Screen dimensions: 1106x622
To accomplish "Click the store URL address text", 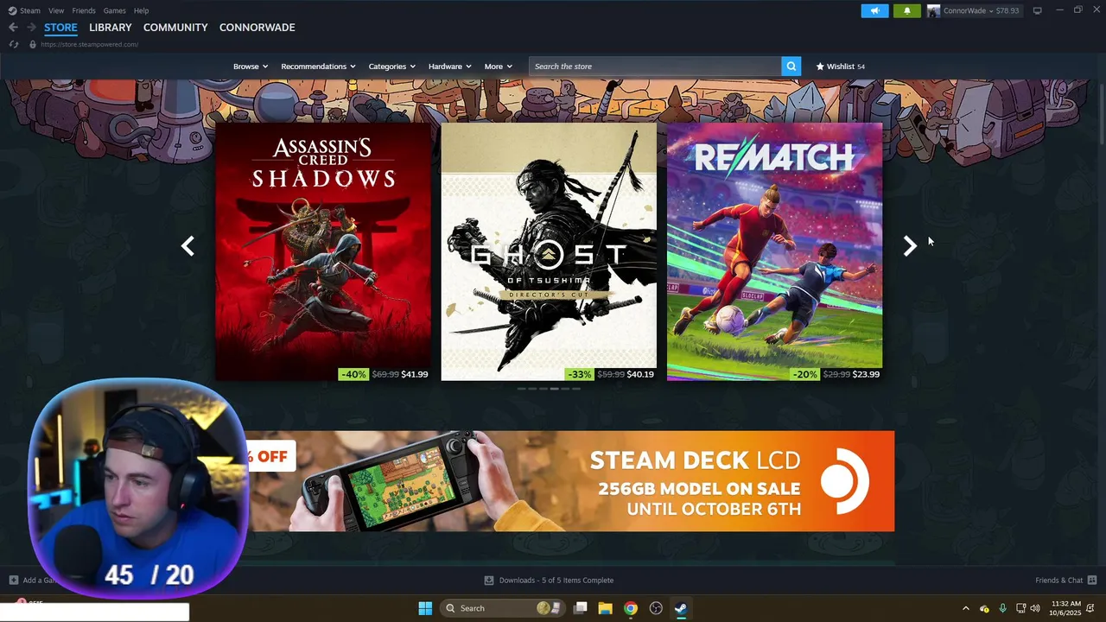I will pyautogui.click(x=89, y=44).
